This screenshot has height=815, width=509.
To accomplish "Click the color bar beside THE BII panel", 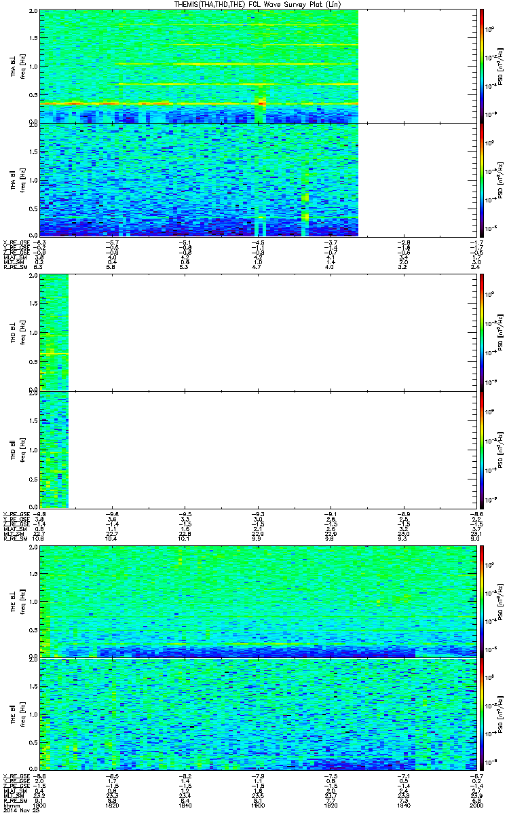I will click(x=481, y=714).
